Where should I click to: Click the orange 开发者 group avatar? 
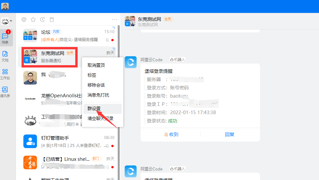(30, 162)
